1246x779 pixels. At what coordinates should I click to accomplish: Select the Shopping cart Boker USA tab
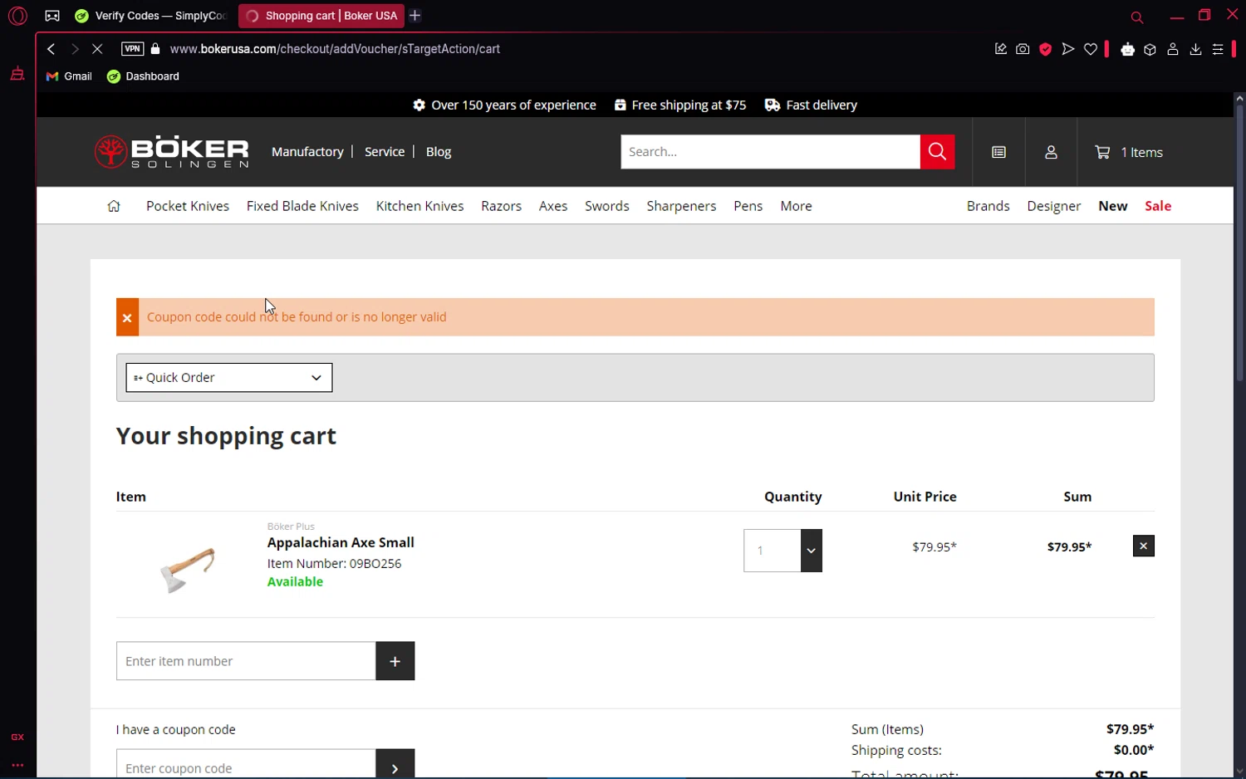tap(321, 16)
